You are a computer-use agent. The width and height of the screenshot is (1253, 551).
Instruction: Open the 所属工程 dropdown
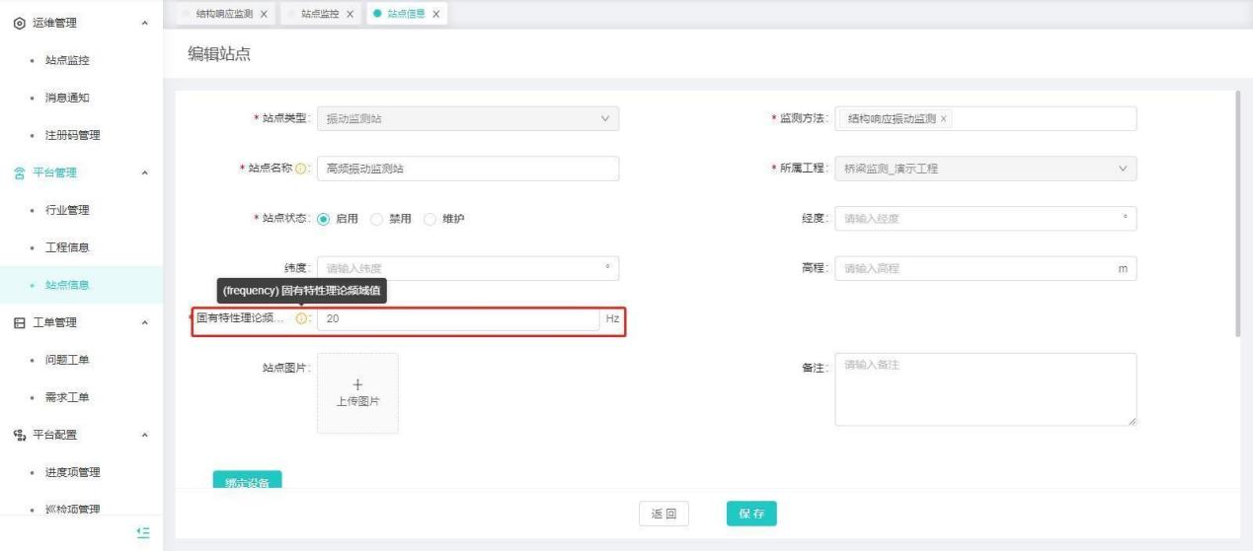pyautogui.click(x=984, y=169)
